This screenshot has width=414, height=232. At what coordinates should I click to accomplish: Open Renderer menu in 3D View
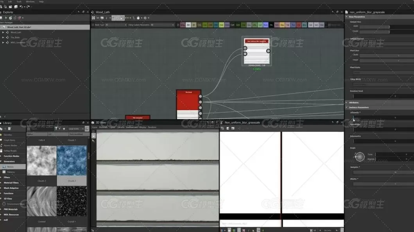click(152, 128)
